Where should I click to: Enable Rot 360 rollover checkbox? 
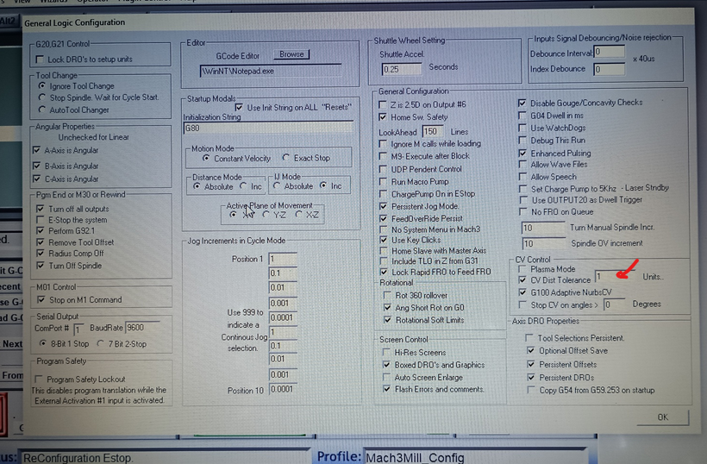[387, 295]
